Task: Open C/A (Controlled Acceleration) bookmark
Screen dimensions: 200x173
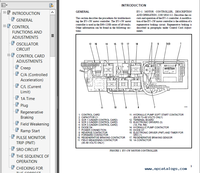Action: (34, 77)
